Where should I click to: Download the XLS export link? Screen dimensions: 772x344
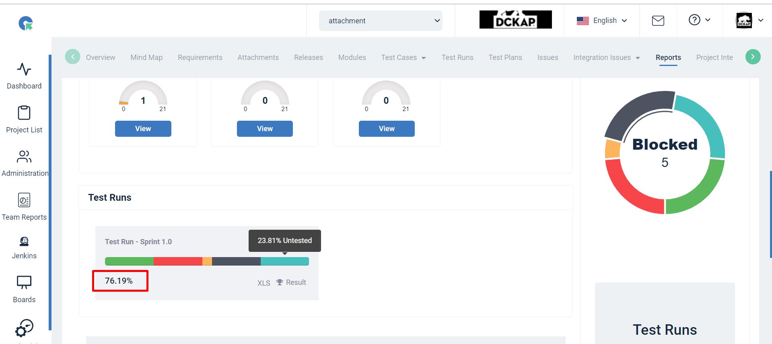point(264,283)
